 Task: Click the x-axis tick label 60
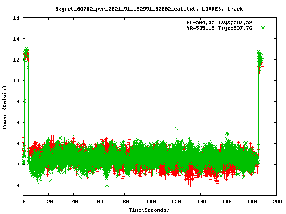tap(100, 202)
